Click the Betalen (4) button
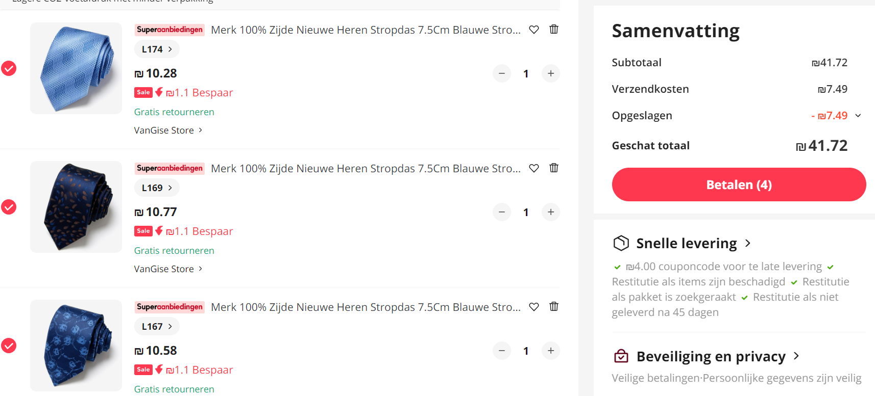Screen dimensions: 875x396 tap(738, 184)
